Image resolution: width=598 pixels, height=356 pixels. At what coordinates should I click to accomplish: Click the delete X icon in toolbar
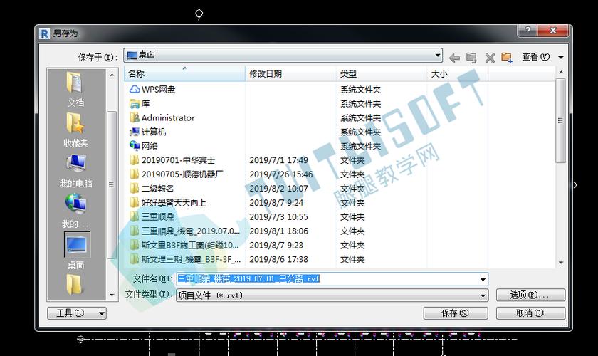coord(490,58)
